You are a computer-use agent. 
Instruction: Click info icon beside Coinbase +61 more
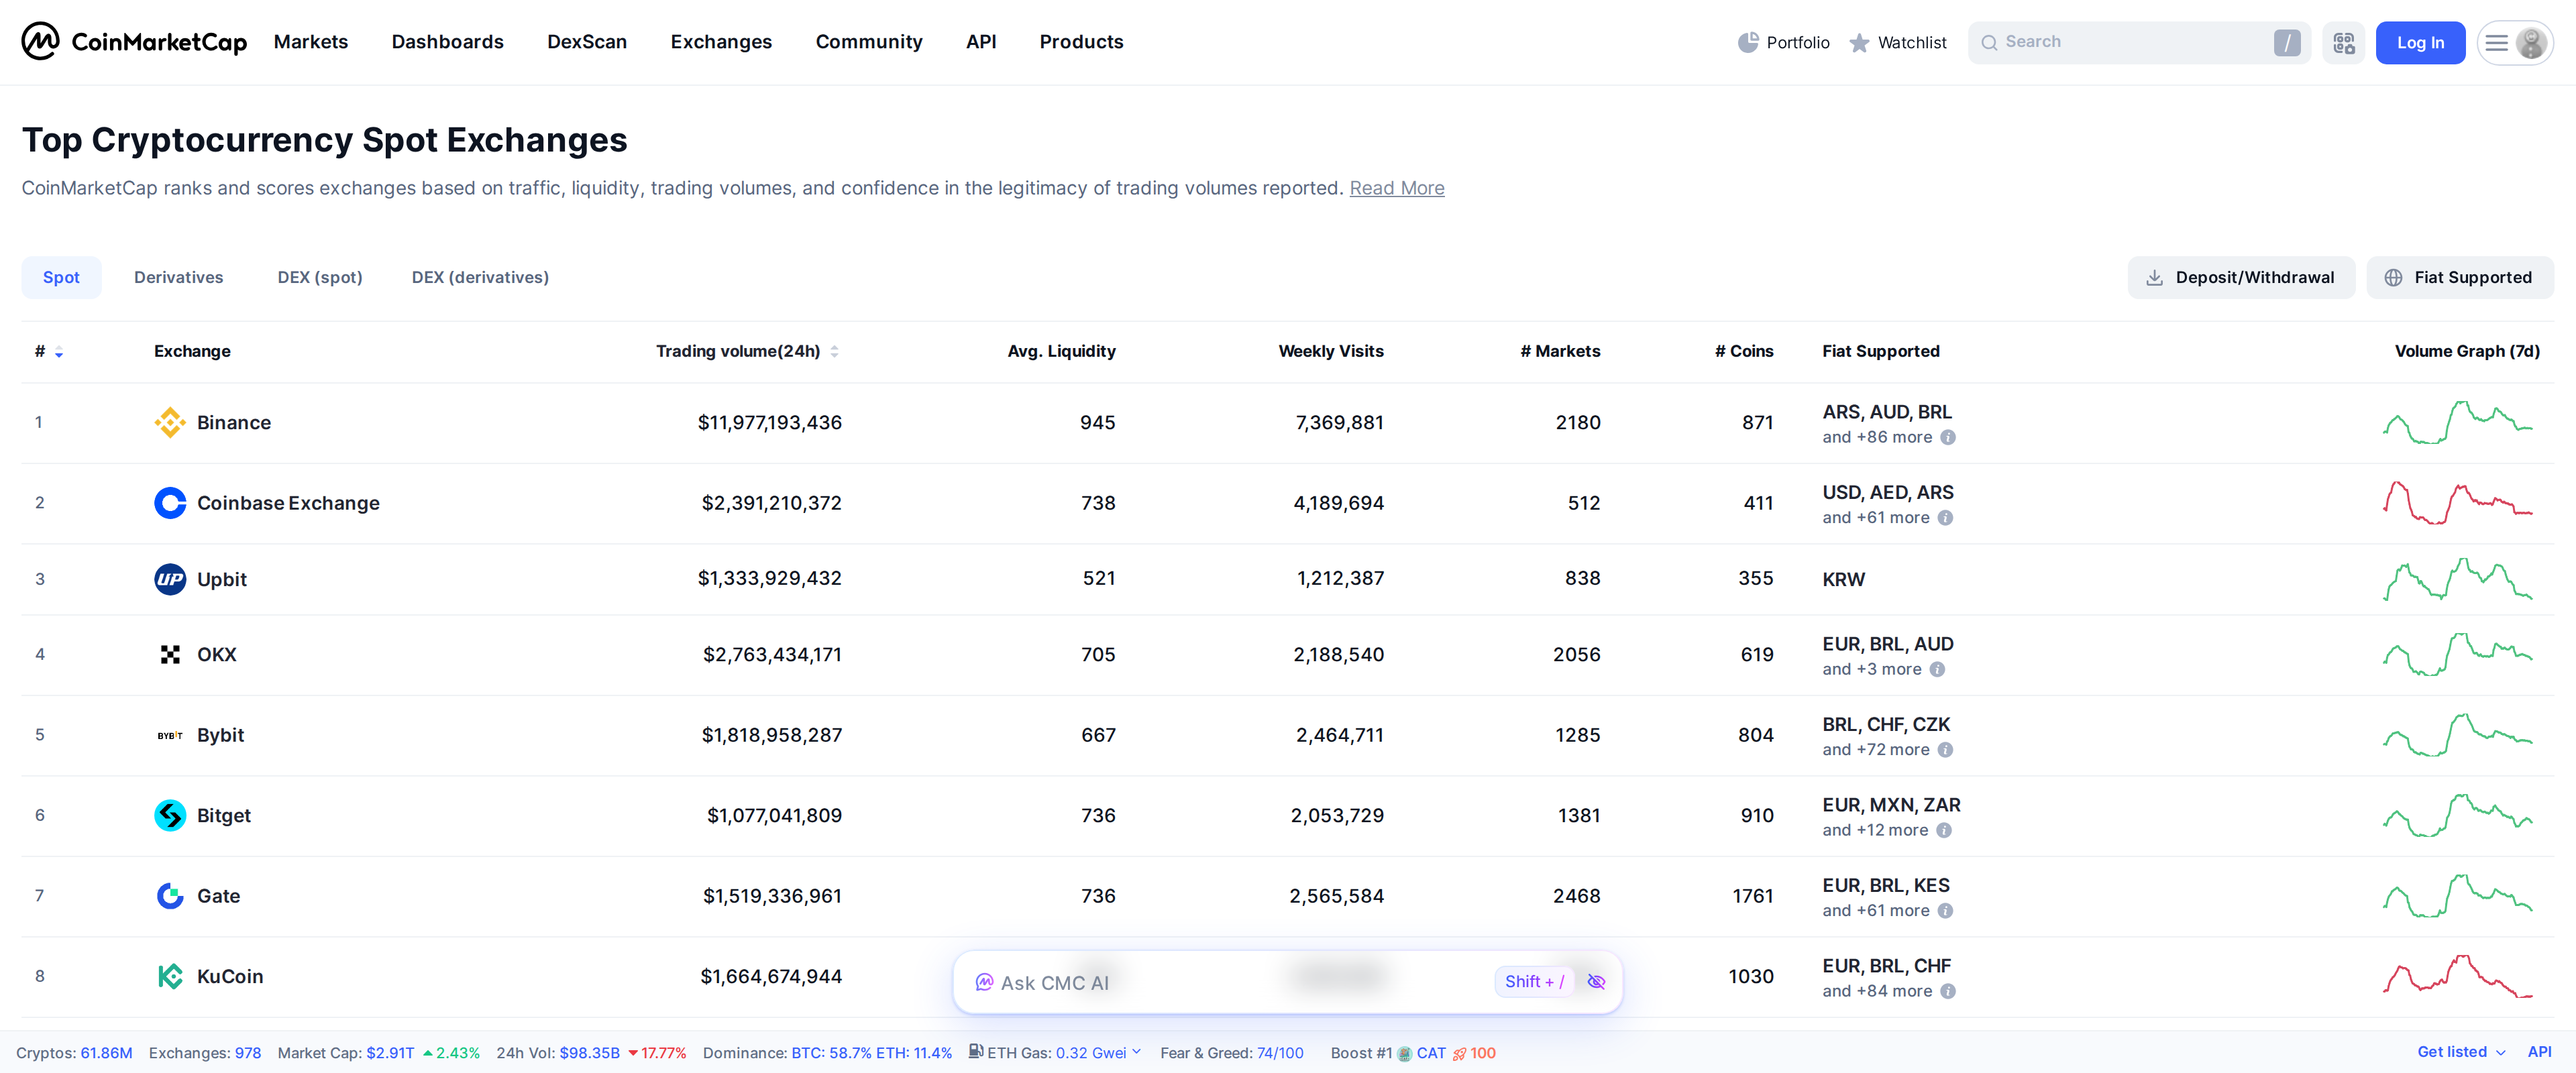point(1945,517)
